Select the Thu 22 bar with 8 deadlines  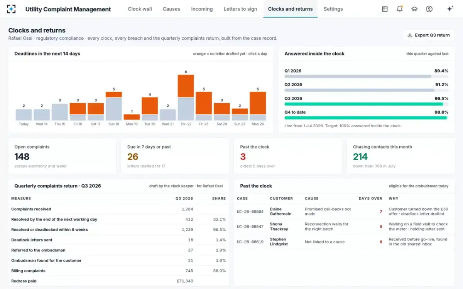tap(186, 98)
